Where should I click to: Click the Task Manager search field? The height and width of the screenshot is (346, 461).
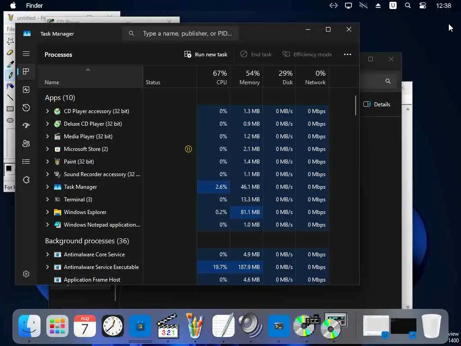[180, 33]
